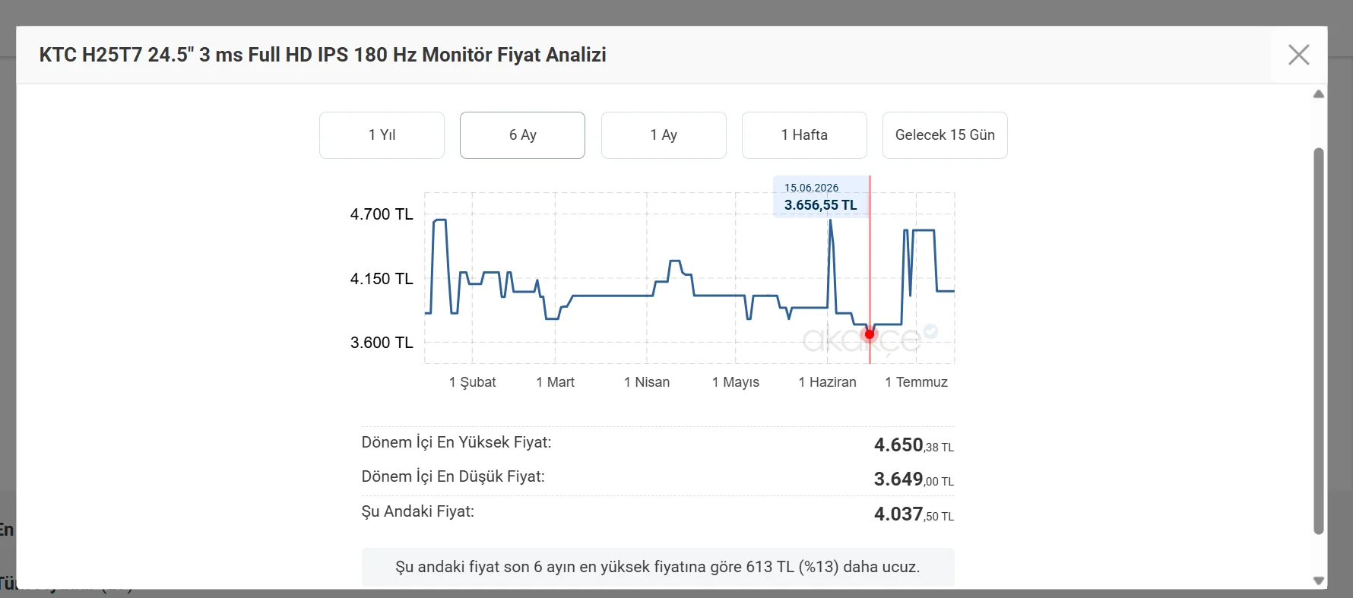Click the scrollbar up arrow
Viewport: 1353px width, 598px height.
(x=1319, y=94)
